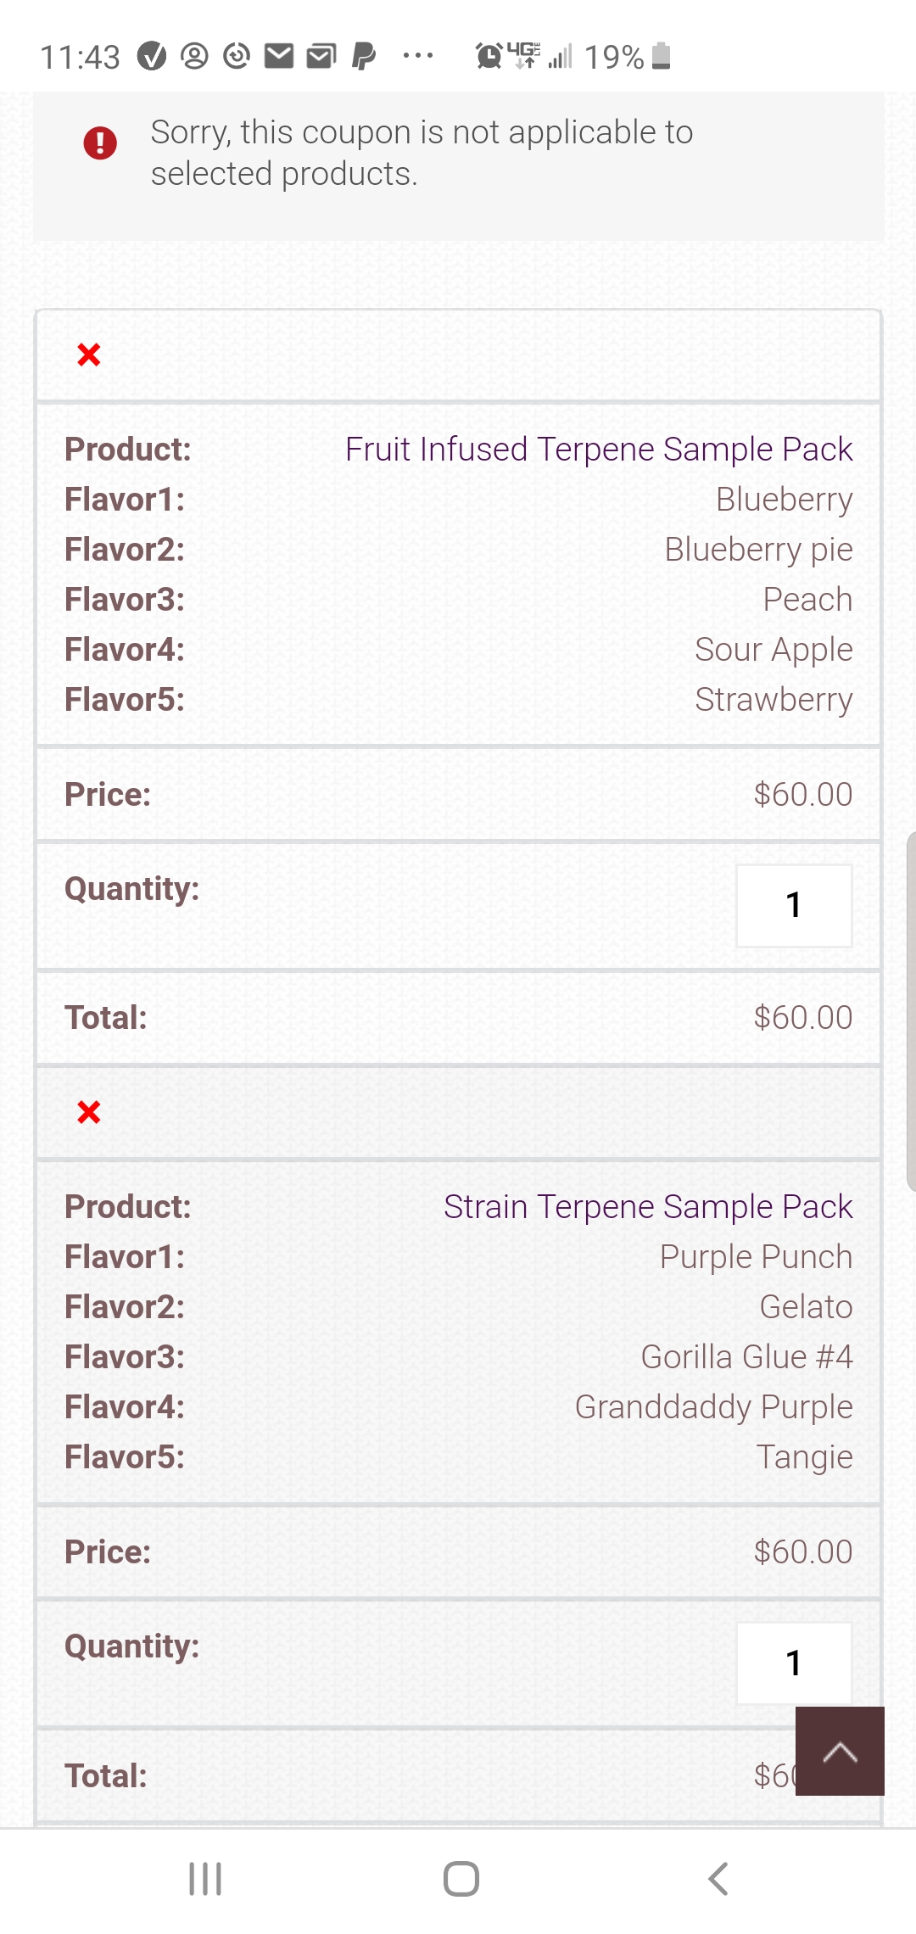Edit quantity field for Strain Terpene pack
Screen dimensions: 916x1934
[x=794, y=1663]
